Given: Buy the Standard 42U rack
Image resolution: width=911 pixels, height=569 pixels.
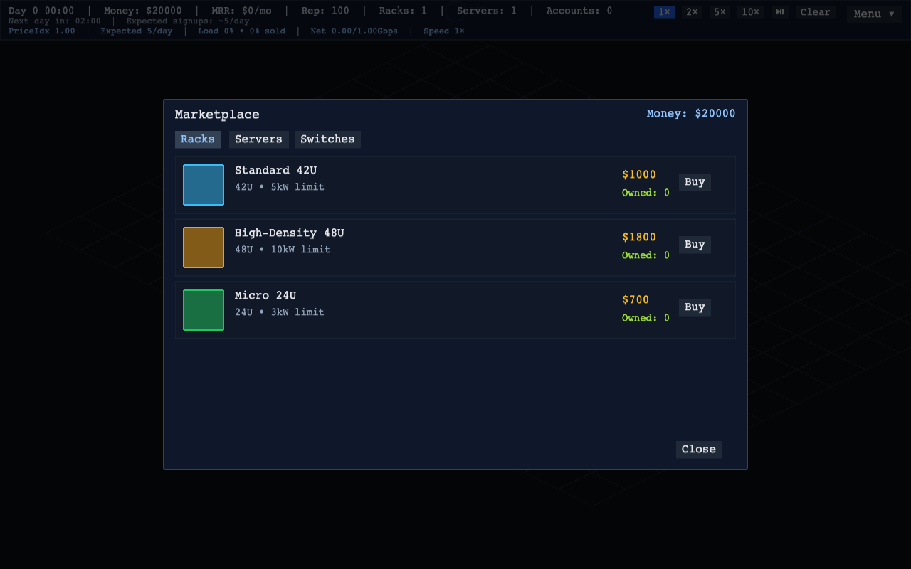Looking at the screenshot, I should coord(695,182).
